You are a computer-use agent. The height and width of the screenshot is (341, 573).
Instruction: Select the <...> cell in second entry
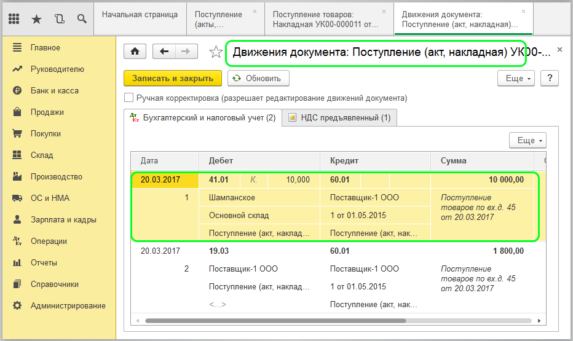[218, 305]
